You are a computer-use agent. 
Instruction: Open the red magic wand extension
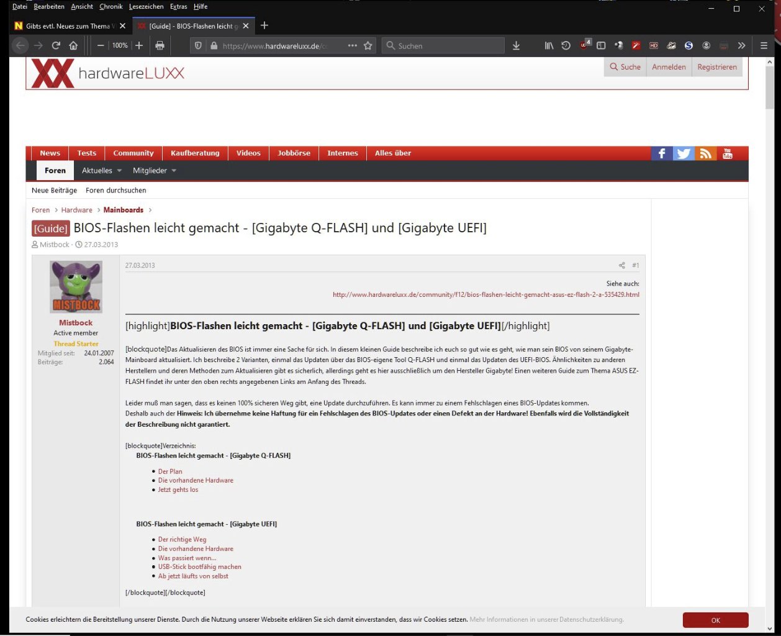click(x=636, y=45)
